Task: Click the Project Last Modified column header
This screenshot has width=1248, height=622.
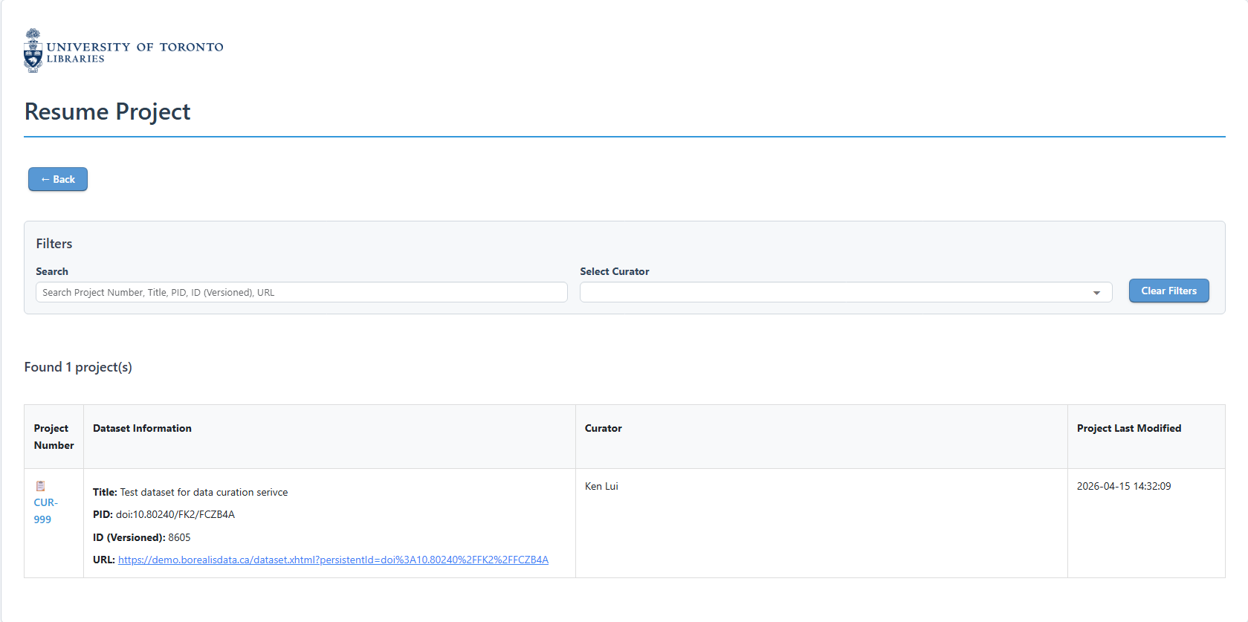Action: pos(1128,428)
